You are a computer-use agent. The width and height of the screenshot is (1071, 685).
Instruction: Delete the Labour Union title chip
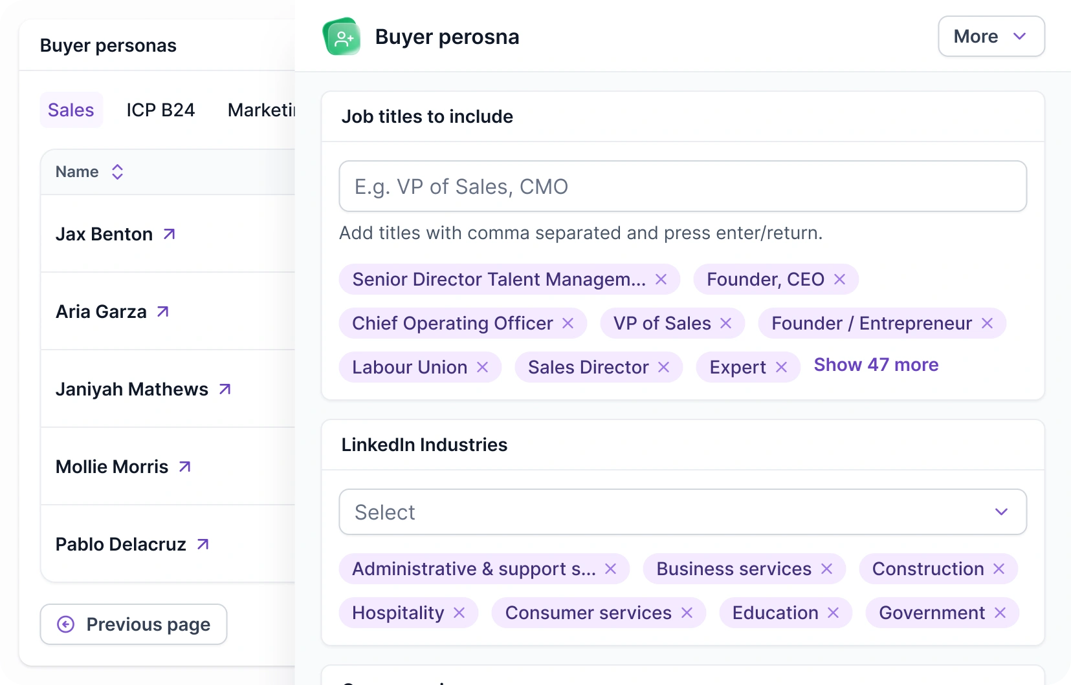[x=482, y=367]
